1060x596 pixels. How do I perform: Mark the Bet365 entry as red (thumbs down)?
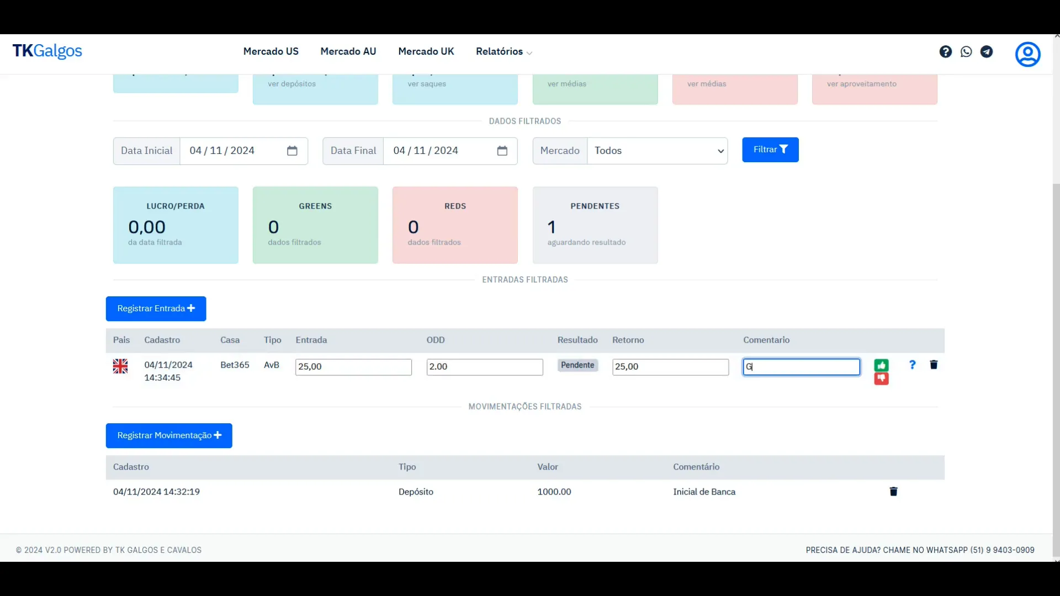tap(881, 379)
